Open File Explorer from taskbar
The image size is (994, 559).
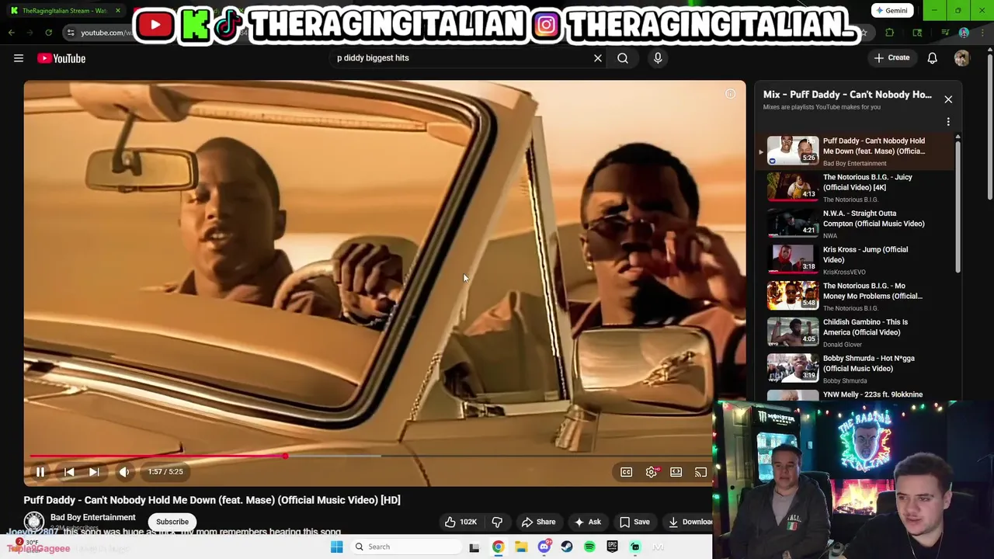[x=521, y=547]
